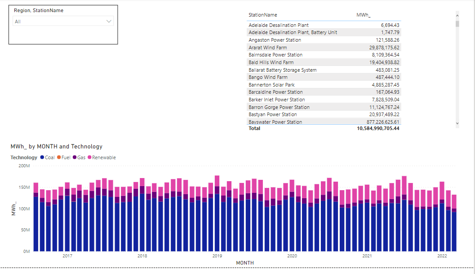Click the Renewable legend circle

click(x=89, y=158)
